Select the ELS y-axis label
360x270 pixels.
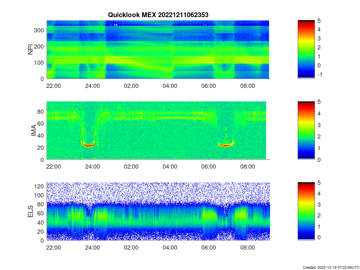click(31, 211)
